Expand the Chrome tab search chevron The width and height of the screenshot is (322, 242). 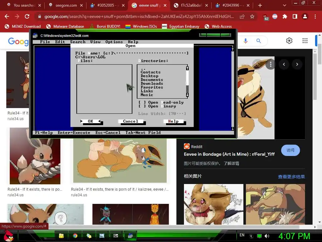click(x=284, y=5)
